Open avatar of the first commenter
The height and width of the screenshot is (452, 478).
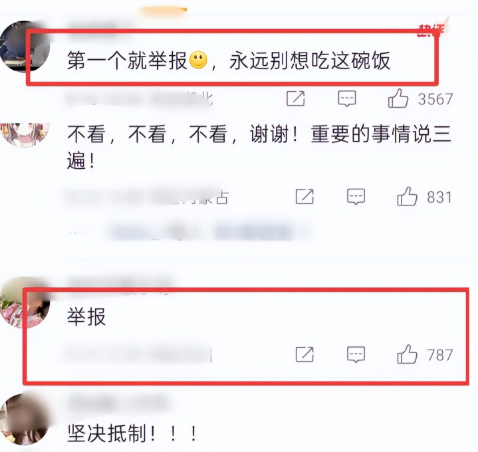(25, 47)
